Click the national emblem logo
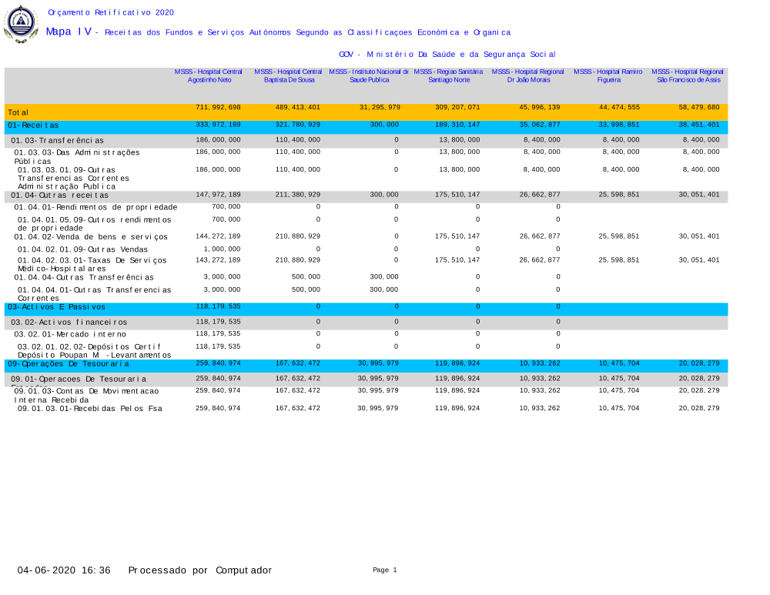Screen dimensions: 770x595 [x=21, y=23]
